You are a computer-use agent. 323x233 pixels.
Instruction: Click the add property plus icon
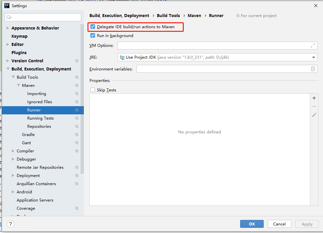(x=314, y=98)
